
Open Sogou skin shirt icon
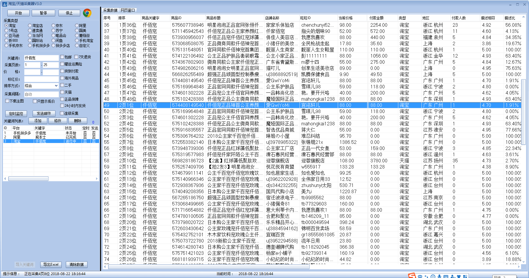pos(459,277)
